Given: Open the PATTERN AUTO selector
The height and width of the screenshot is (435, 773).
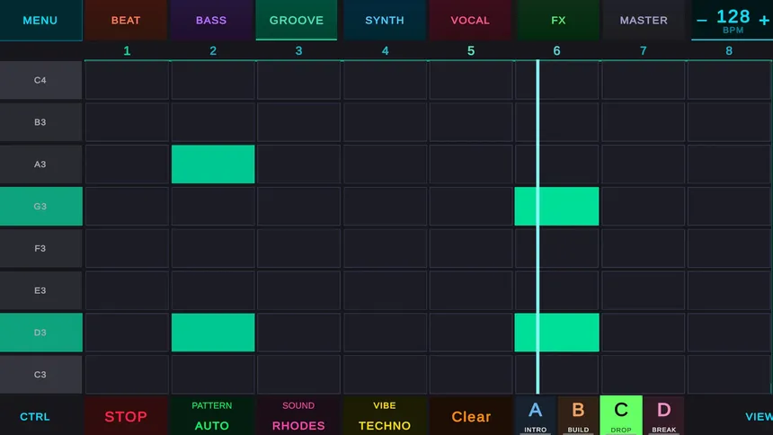Looking at the screenshot, I should (212, 415).
